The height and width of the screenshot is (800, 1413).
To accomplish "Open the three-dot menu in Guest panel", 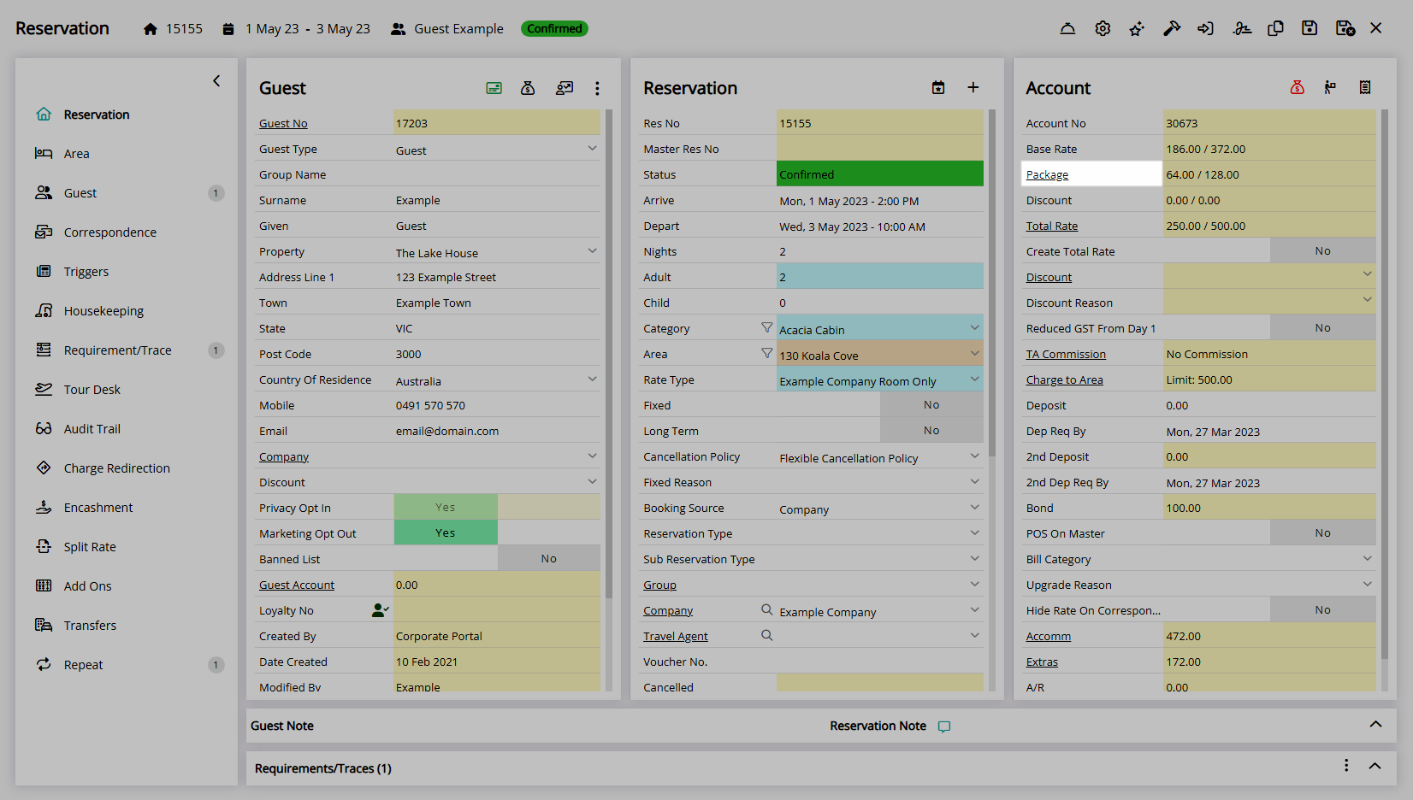I will [x=597, y=88].
